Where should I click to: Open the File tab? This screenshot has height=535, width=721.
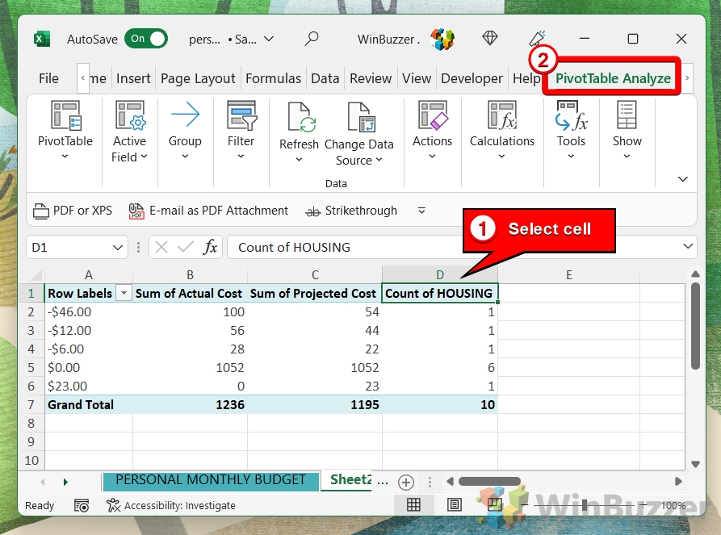48,78
